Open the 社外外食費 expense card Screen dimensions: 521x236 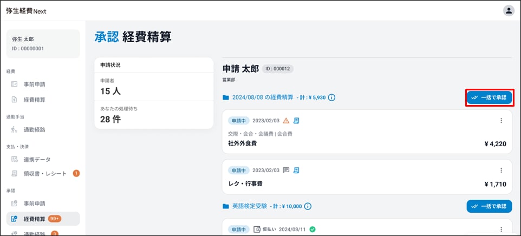click(367, 132)
